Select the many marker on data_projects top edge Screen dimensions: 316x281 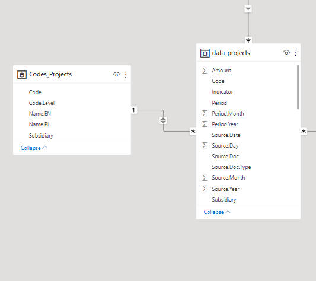(248, 40)
